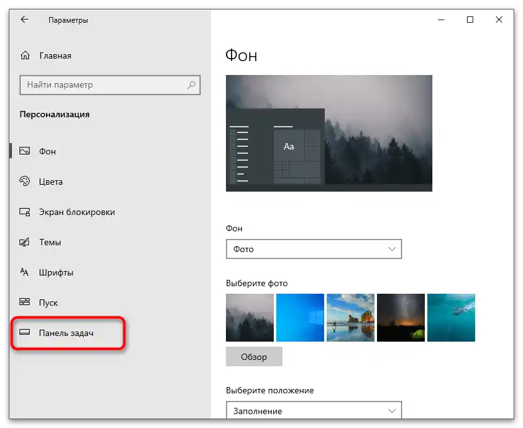Choose the beach rock reflection thumbnail
Image resolution: width=523 pixels, height=428 pixels.
pyautogui.click(x=351, y=318)
